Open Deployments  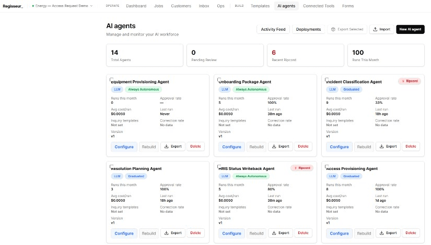point(308,29)
